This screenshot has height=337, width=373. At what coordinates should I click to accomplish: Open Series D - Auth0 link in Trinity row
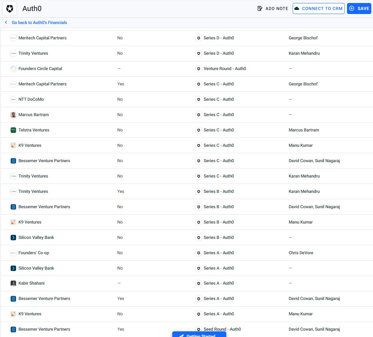tap(219, 53)
